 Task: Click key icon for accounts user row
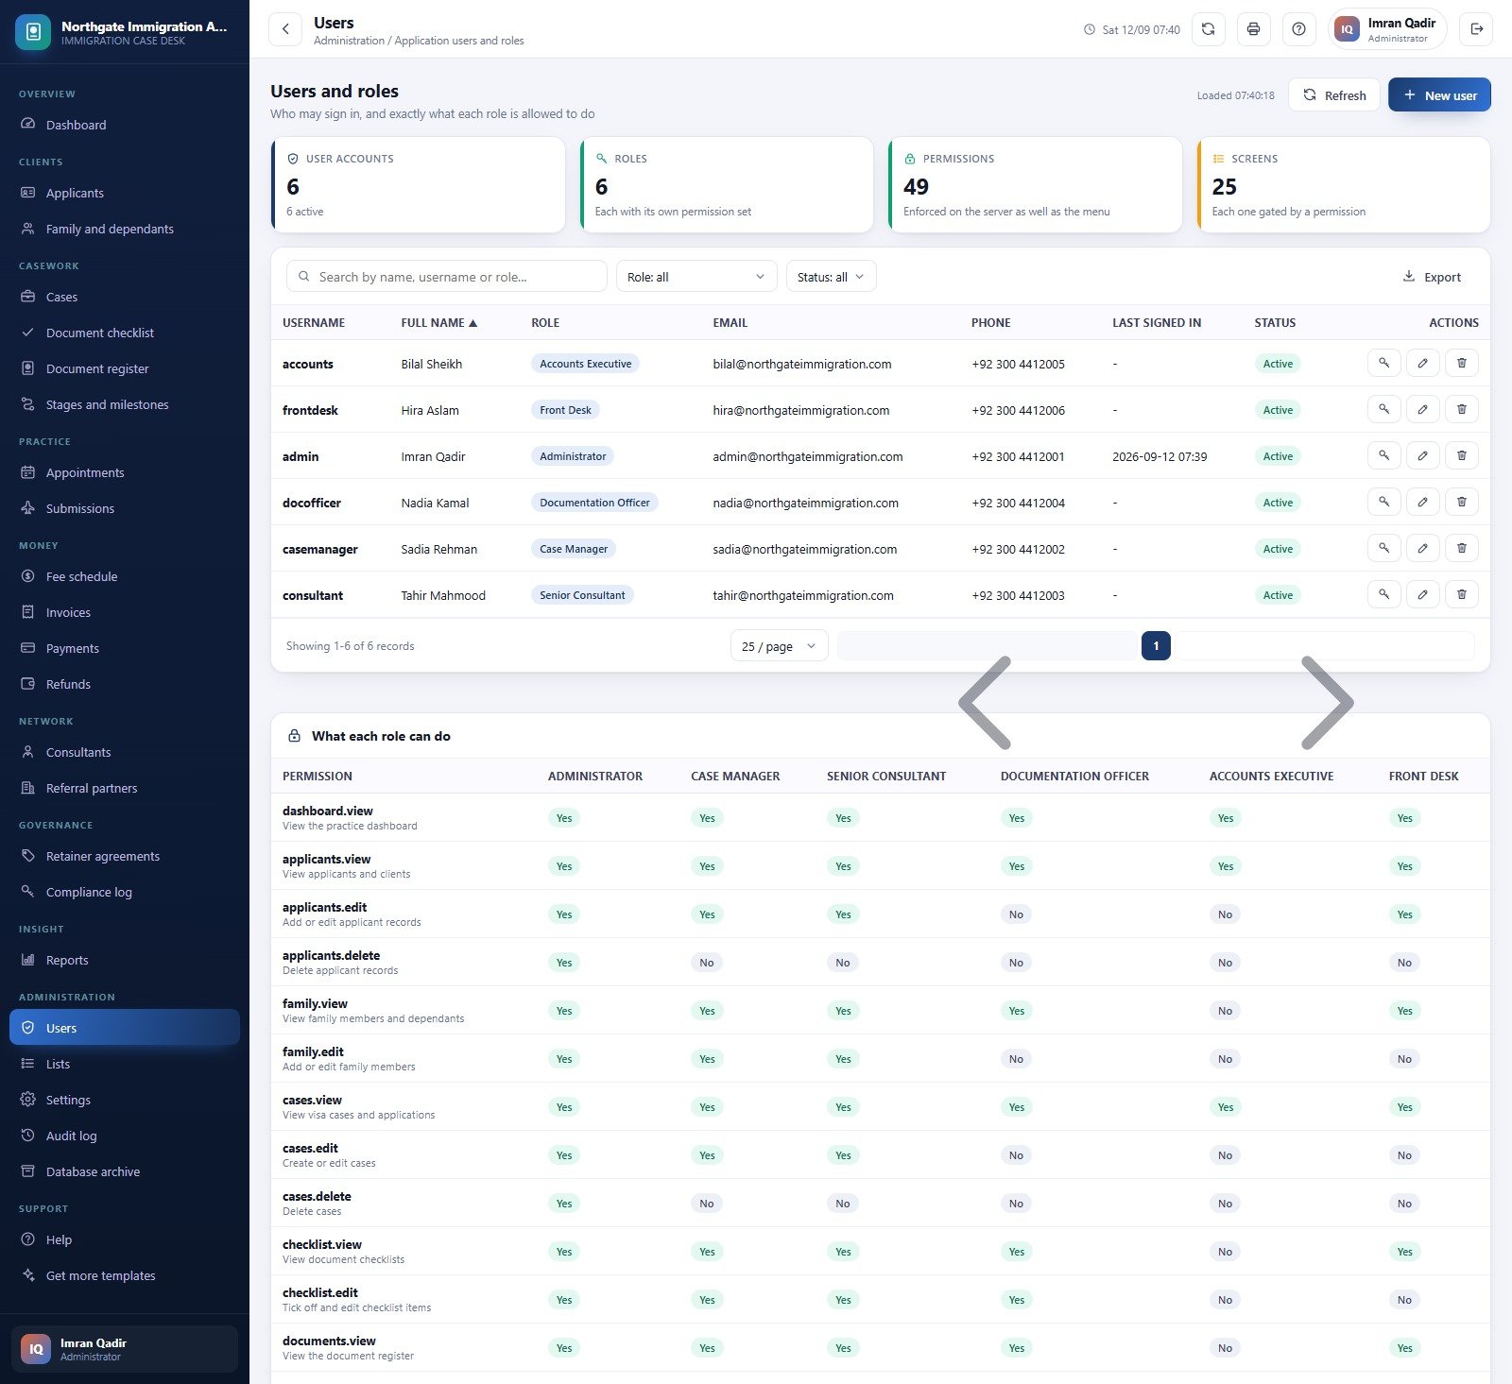[x=1383, y=363]
